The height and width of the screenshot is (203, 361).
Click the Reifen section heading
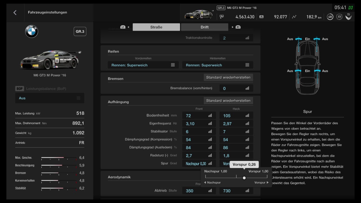tap(113, 52)
